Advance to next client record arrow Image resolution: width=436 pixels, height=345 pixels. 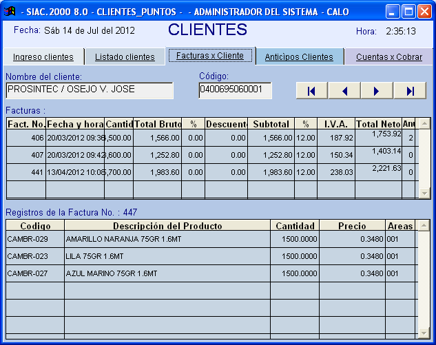(x=376, y=91)
